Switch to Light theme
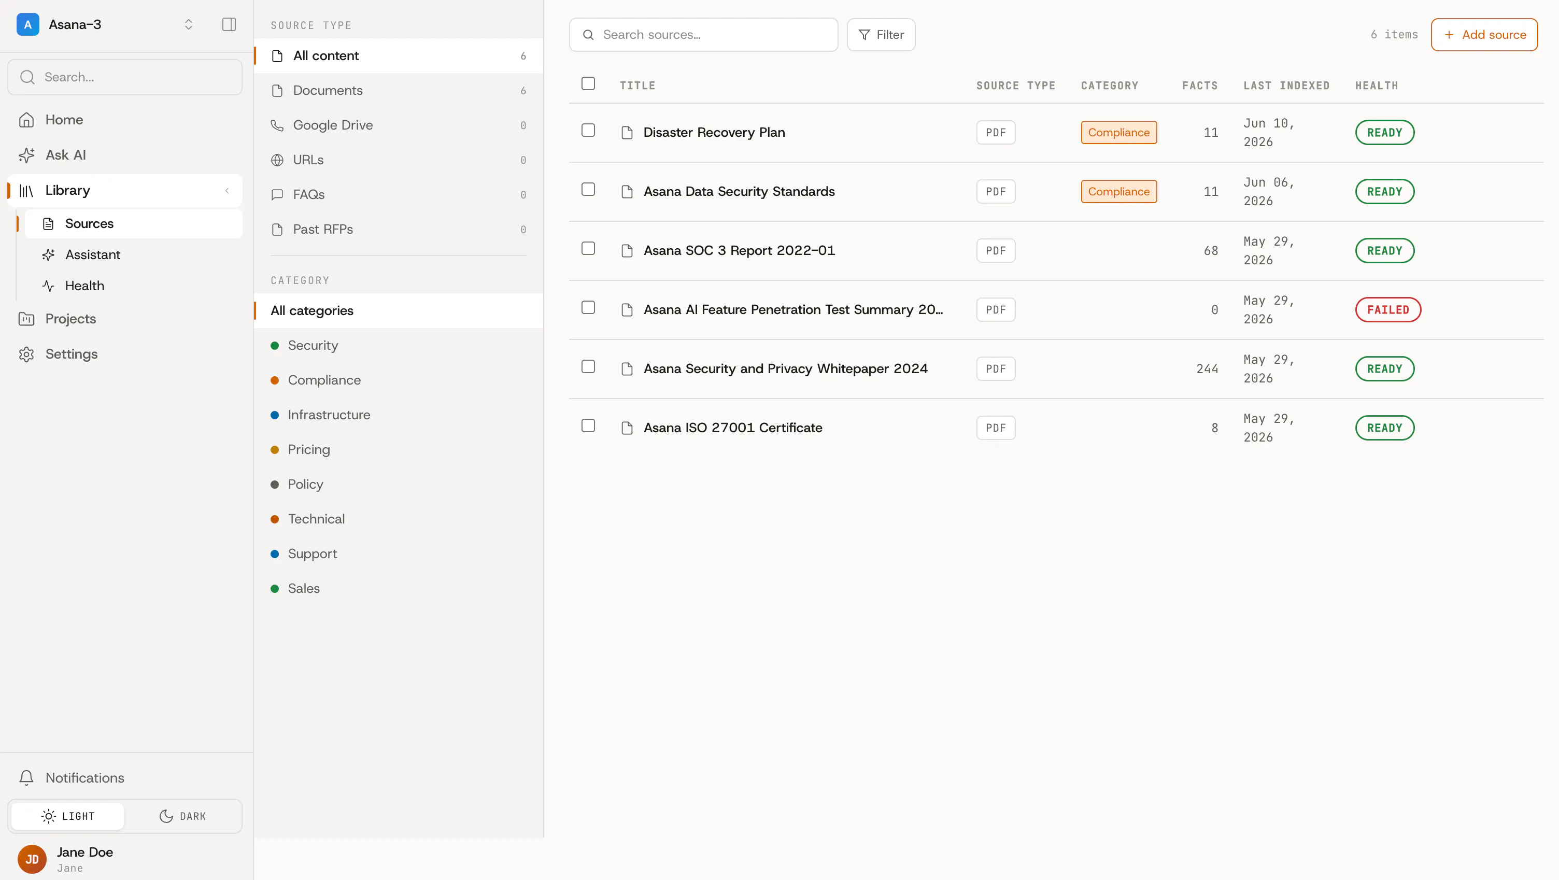Screen dimensions: 1559x880 pos(68,816)
